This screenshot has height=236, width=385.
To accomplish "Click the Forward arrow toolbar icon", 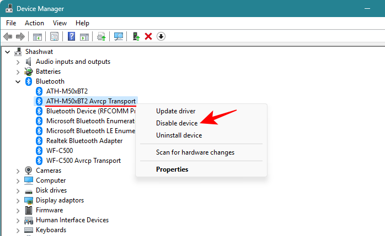I will (20, 37).
